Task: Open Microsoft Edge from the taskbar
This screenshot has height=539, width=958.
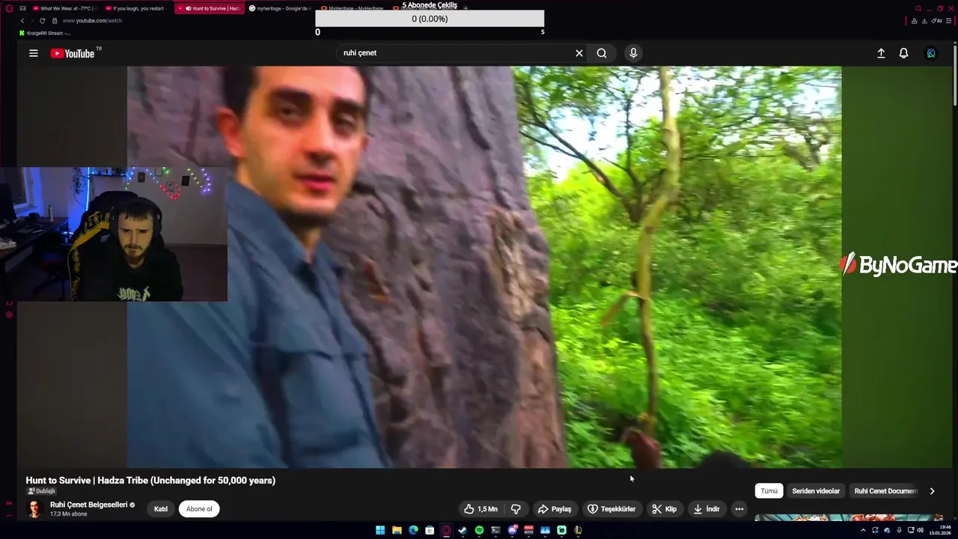Action: [413, 530]
